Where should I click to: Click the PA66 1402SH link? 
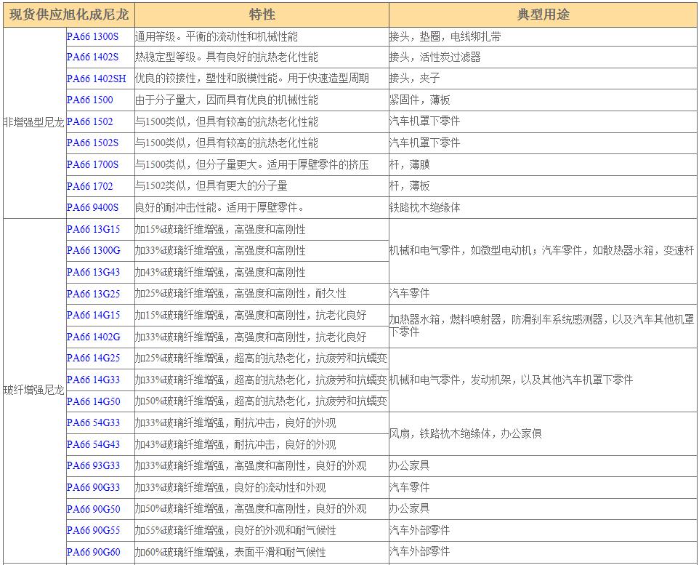click(97, 79)
